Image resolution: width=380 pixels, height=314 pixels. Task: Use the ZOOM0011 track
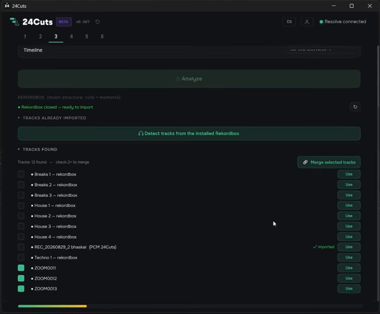(349, 268)
